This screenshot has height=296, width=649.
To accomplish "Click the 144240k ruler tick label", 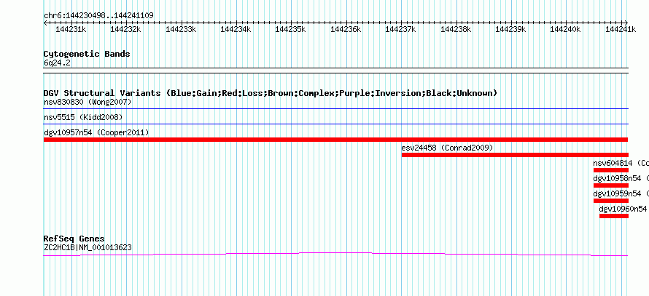I will [566, 29].
